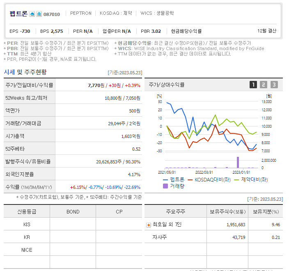Image resolution: width=289 pixels, height=271 pixels.
Task: Select the PEPTRON English name
Action: [x=81, y=13]
